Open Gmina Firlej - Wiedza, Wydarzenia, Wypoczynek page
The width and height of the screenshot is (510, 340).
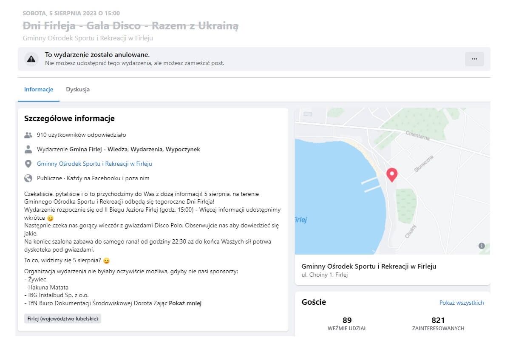(135, 150)
